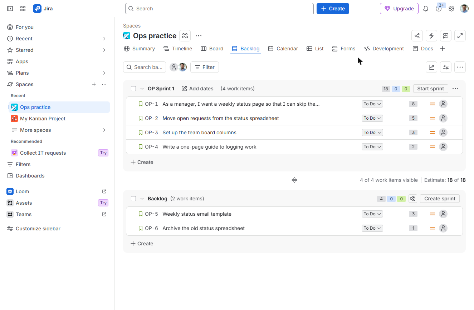Image resolution: width=474 pixels, height=310 pixels.
Task: Open the app switcher grid icon
Action: (23, 9)
